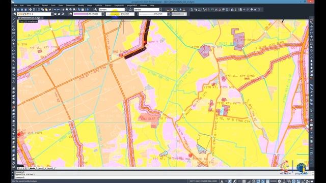
Task: Switch to the Layout1 tab
Action: [41, 168]
